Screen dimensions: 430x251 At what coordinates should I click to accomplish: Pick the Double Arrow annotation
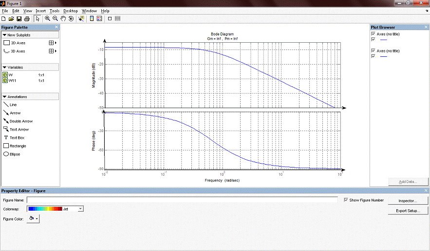[x=21, y=121]
